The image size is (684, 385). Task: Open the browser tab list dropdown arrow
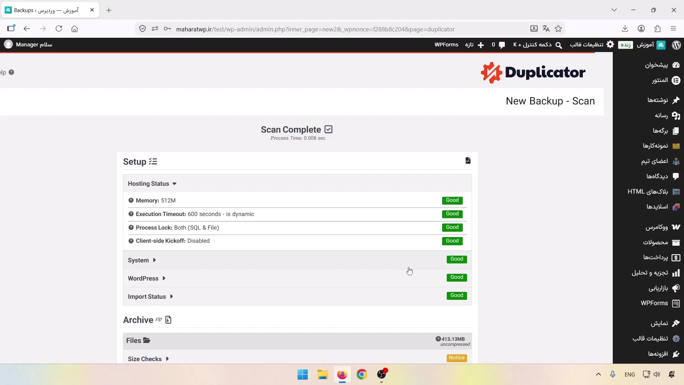point(614,10)
